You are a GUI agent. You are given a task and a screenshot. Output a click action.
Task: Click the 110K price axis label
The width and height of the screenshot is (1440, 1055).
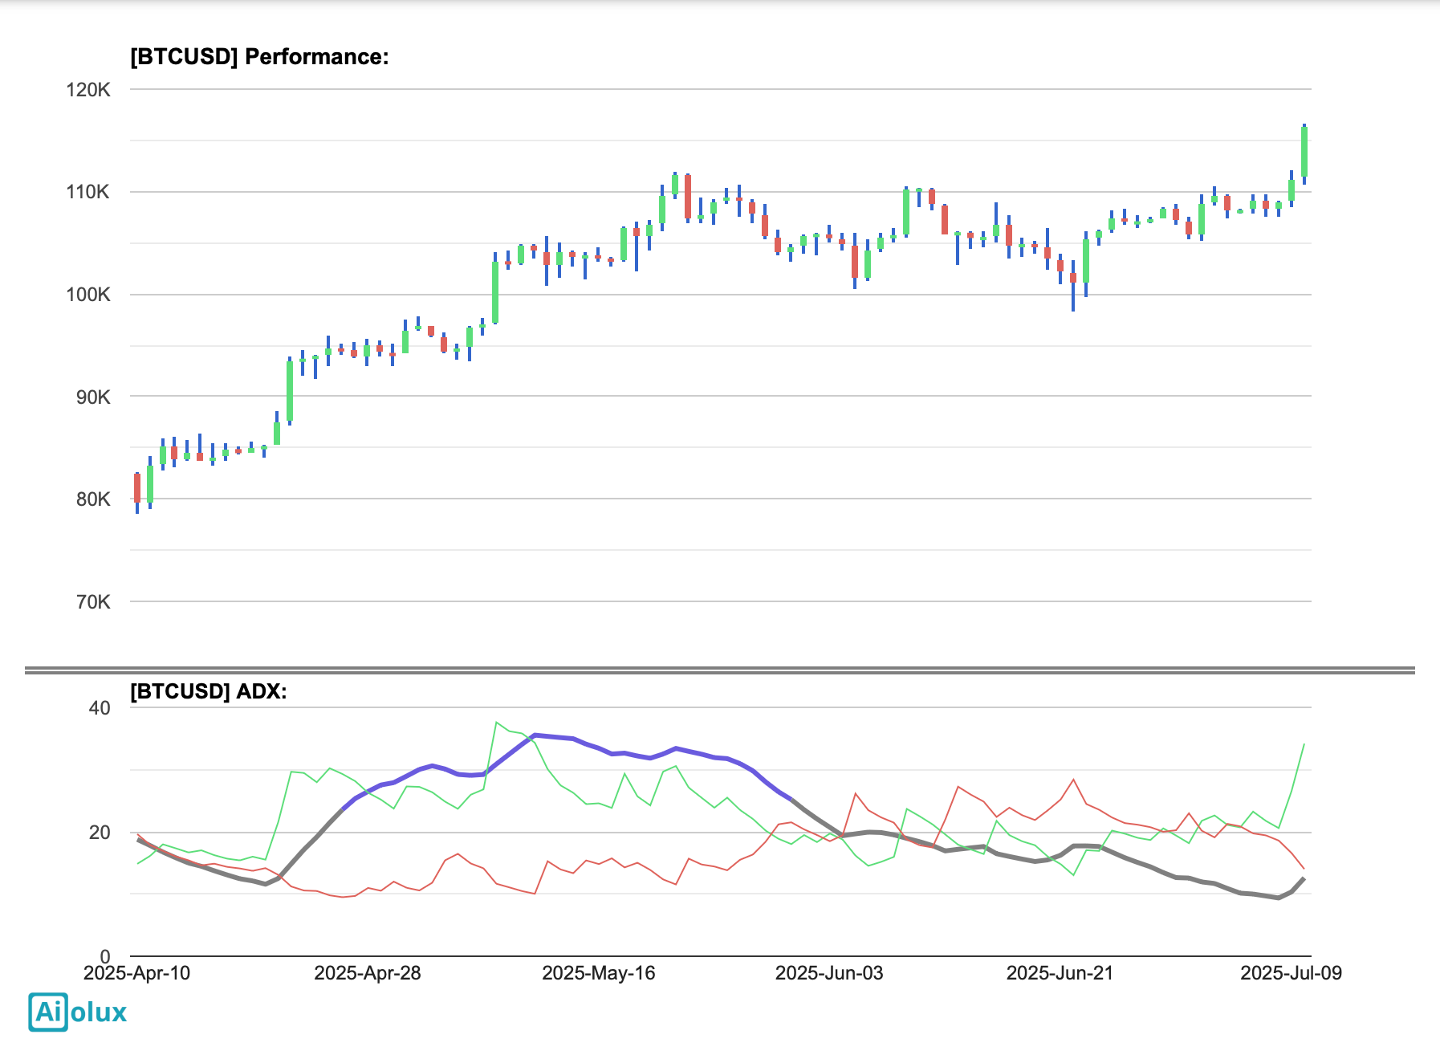[x=88, y=192]
